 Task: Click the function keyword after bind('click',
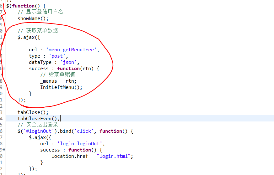pyautogui.click(x=111, y=131)
